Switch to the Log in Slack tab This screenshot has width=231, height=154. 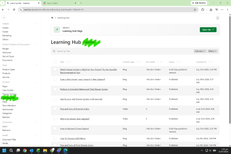click(x=59, y=3)
